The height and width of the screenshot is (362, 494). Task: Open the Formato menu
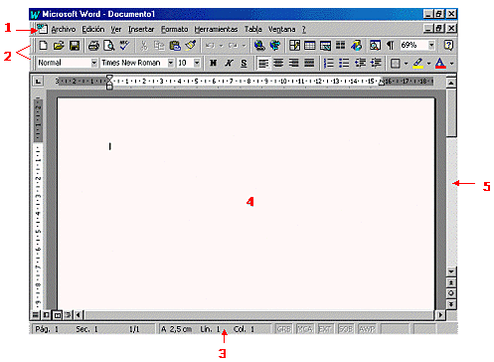pos(175,29)
